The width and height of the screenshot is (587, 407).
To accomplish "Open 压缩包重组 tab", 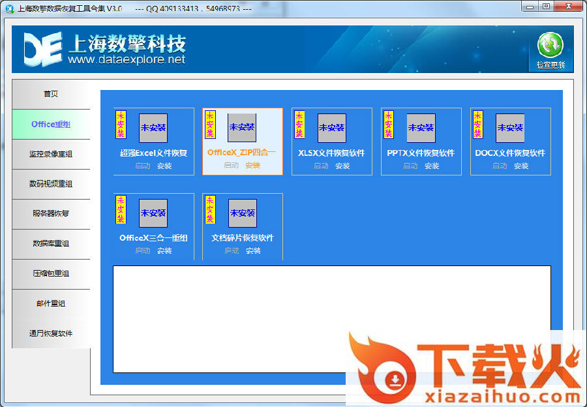I will 52,274.
